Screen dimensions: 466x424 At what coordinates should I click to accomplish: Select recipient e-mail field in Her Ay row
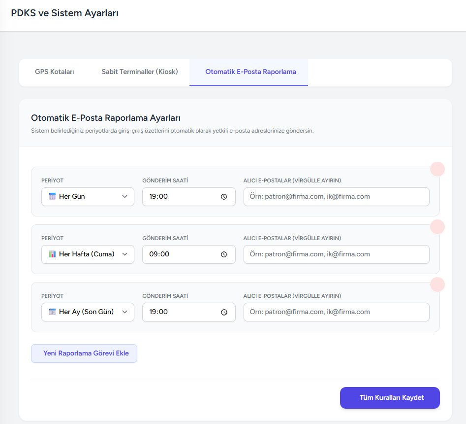click(x=336, y=312)
